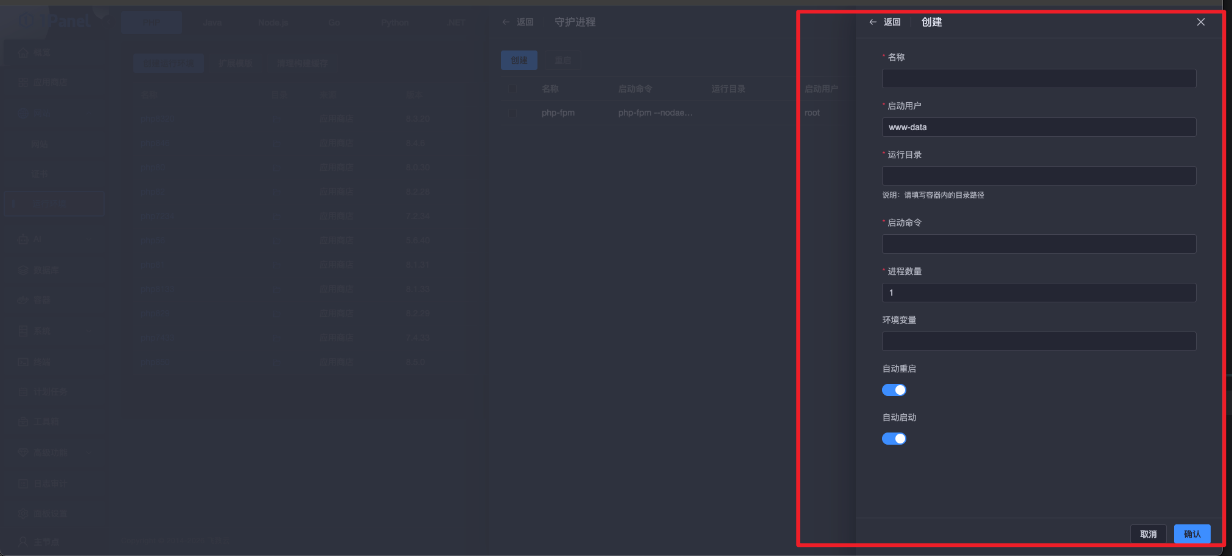Close the 创建 drawer with the X icon

pos(1200,22)
